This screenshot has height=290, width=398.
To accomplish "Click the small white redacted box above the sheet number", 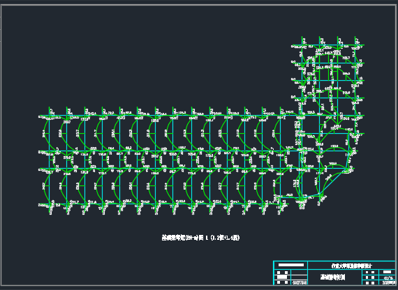I will pyautogui.click(x=387, y=272).
